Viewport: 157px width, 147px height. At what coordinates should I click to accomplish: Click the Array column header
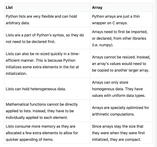coord(121,7)
